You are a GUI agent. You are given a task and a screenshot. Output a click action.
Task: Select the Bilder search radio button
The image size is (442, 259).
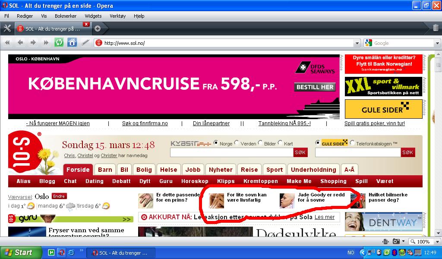coord(260,143)
